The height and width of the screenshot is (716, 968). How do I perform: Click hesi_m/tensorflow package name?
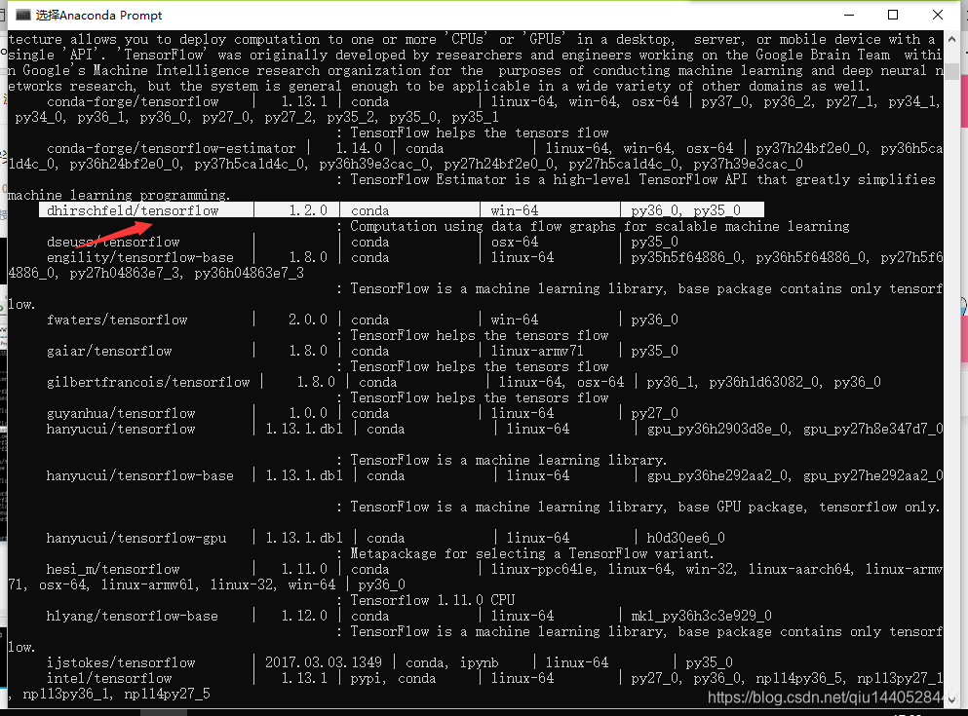pos(113,569)
